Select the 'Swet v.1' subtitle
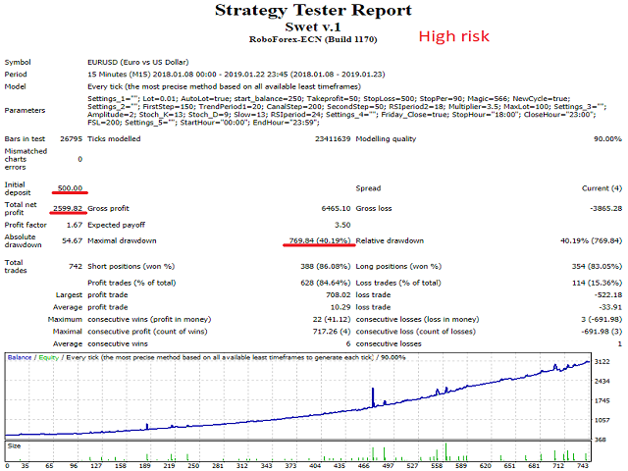This screenshot has width=628, height=471. [x=313, y=27]
